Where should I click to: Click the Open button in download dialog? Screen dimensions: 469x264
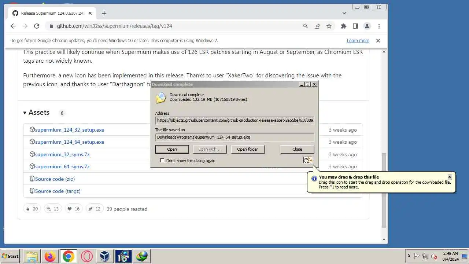click(172, 149)
